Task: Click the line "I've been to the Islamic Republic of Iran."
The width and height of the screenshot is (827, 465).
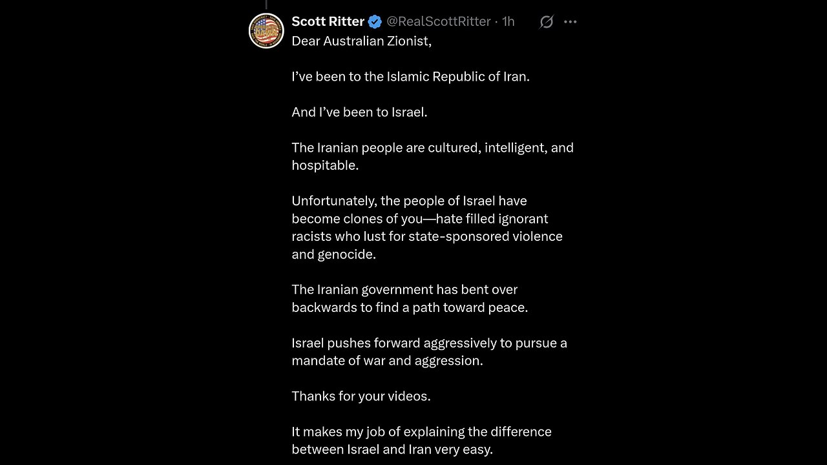Action: (410, 76)
